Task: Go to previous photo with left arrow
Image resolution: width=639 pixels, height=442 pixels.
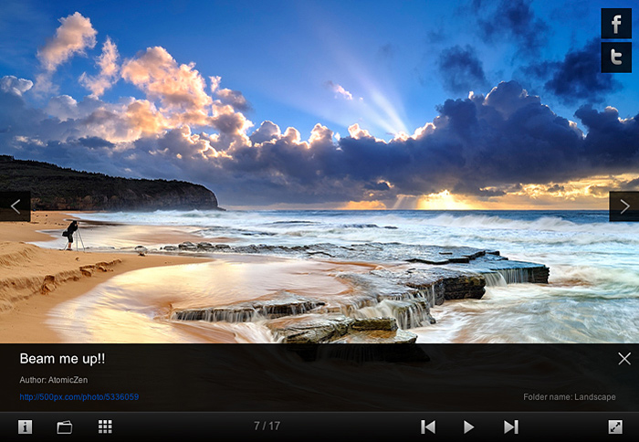Action: (x=16, y=206)
